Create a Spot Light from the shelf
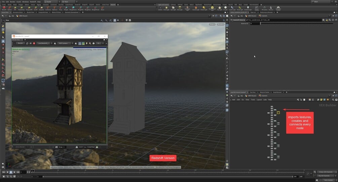 (173, 8)
